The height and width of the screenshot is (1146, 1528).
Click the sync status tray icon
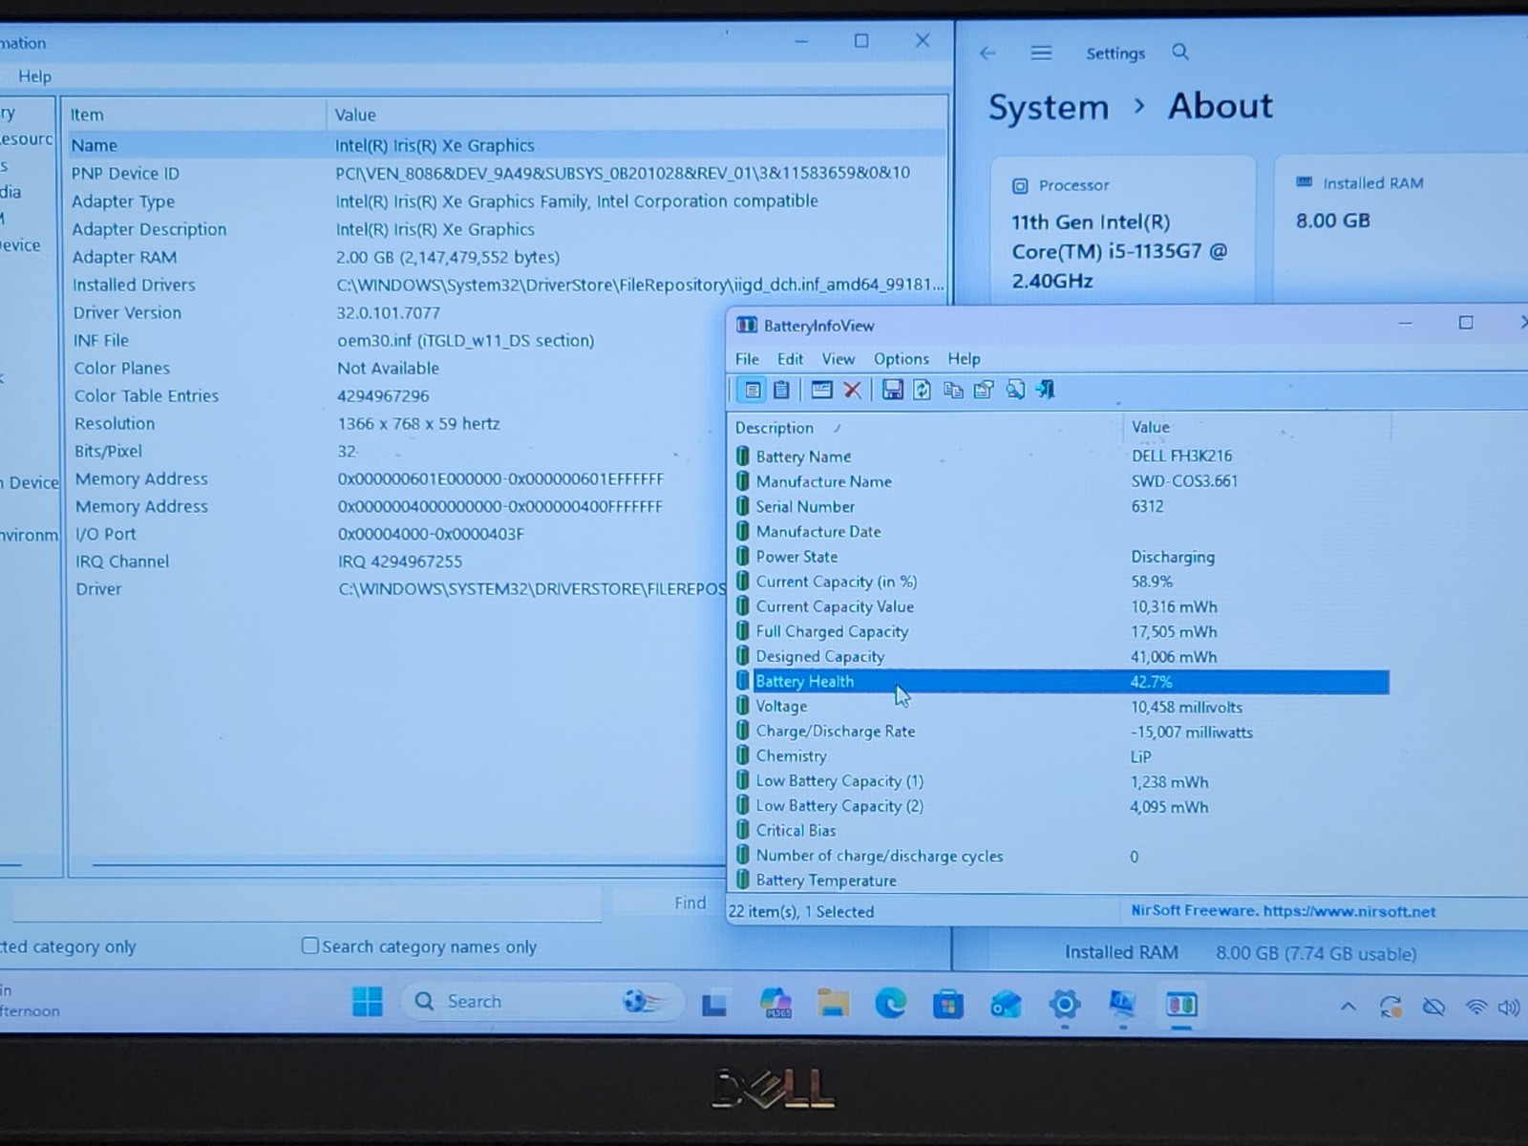coord(1390,1007)
